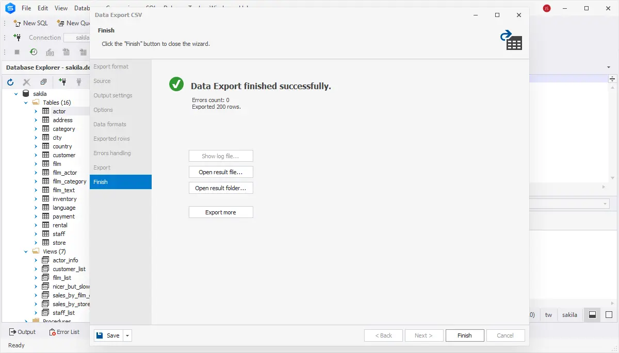Collapse the Tables (16) folder

26,103
